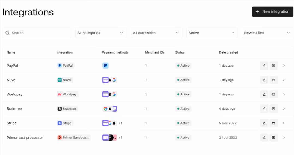Click the Status column header
This screenshot has width=294, height=155.
[x=180, y=52]
